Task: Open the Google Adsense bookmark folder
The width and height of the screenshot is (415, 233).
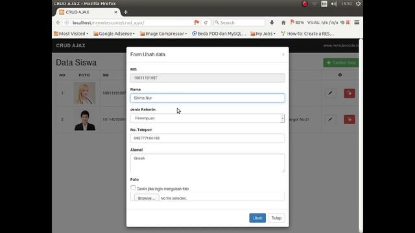Action: [114, 34]
